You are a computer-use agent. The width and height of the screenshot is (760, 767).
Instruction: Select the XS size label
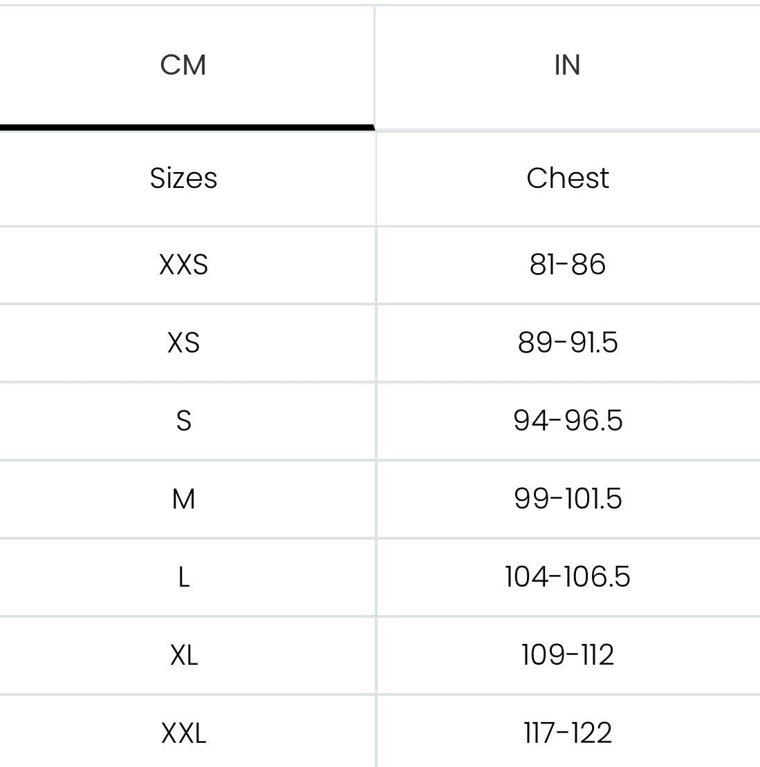point(183,343)
